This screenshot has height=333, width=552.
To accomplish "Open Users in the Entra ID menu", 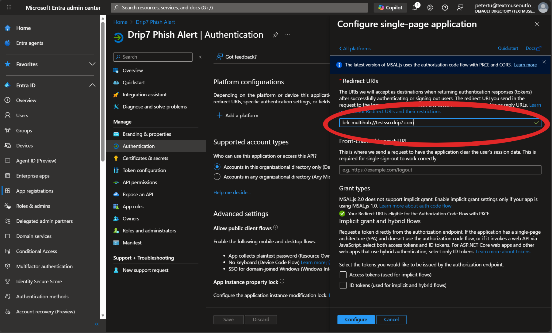I will click(x=22, y=115).
